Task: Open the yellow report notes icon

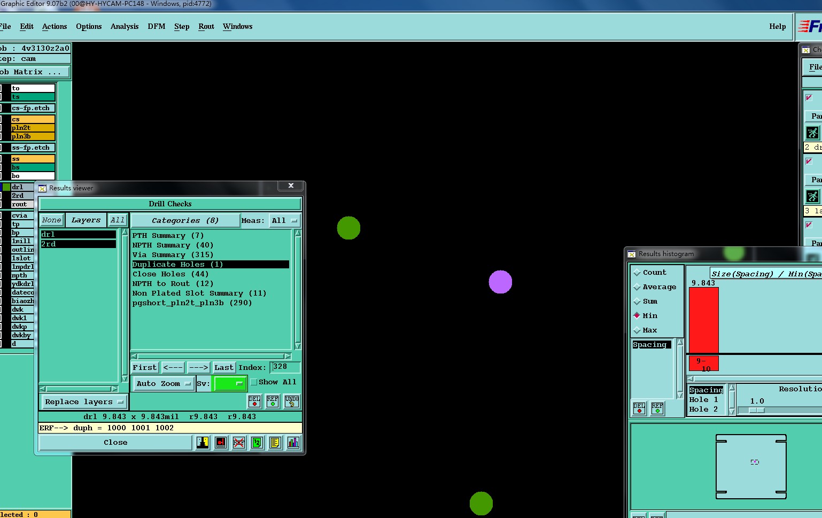Action: [x=275, y=443]
